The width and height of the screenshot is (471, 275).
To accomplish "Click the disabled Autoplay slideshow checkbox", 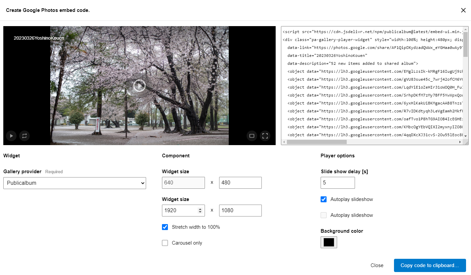I will click(324, 215).
